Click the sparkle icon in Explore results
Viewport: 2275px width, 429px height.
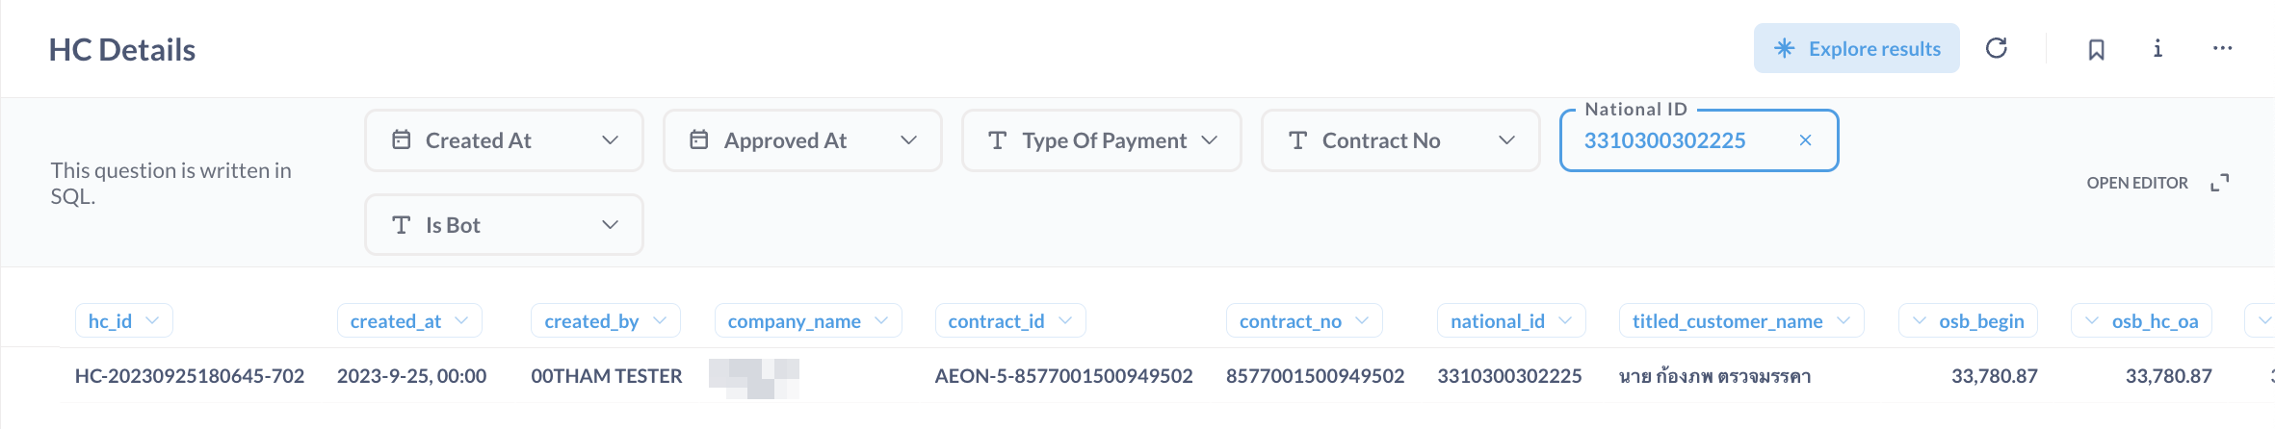click(x=1784, y=48)
